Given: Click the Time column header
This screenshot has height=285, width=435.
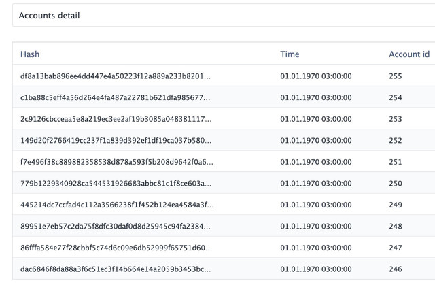Looking at the screenshot, I should pos(290,54).
